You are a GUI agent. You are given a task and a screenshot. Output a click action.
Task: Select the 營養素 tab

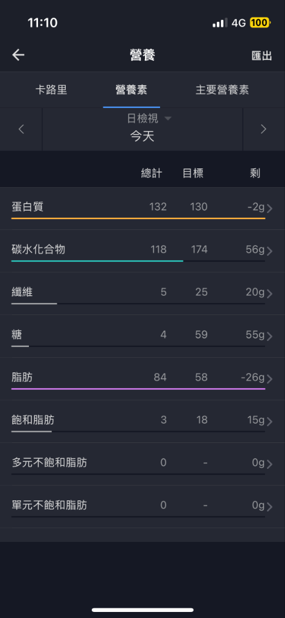tap(131, 89)
